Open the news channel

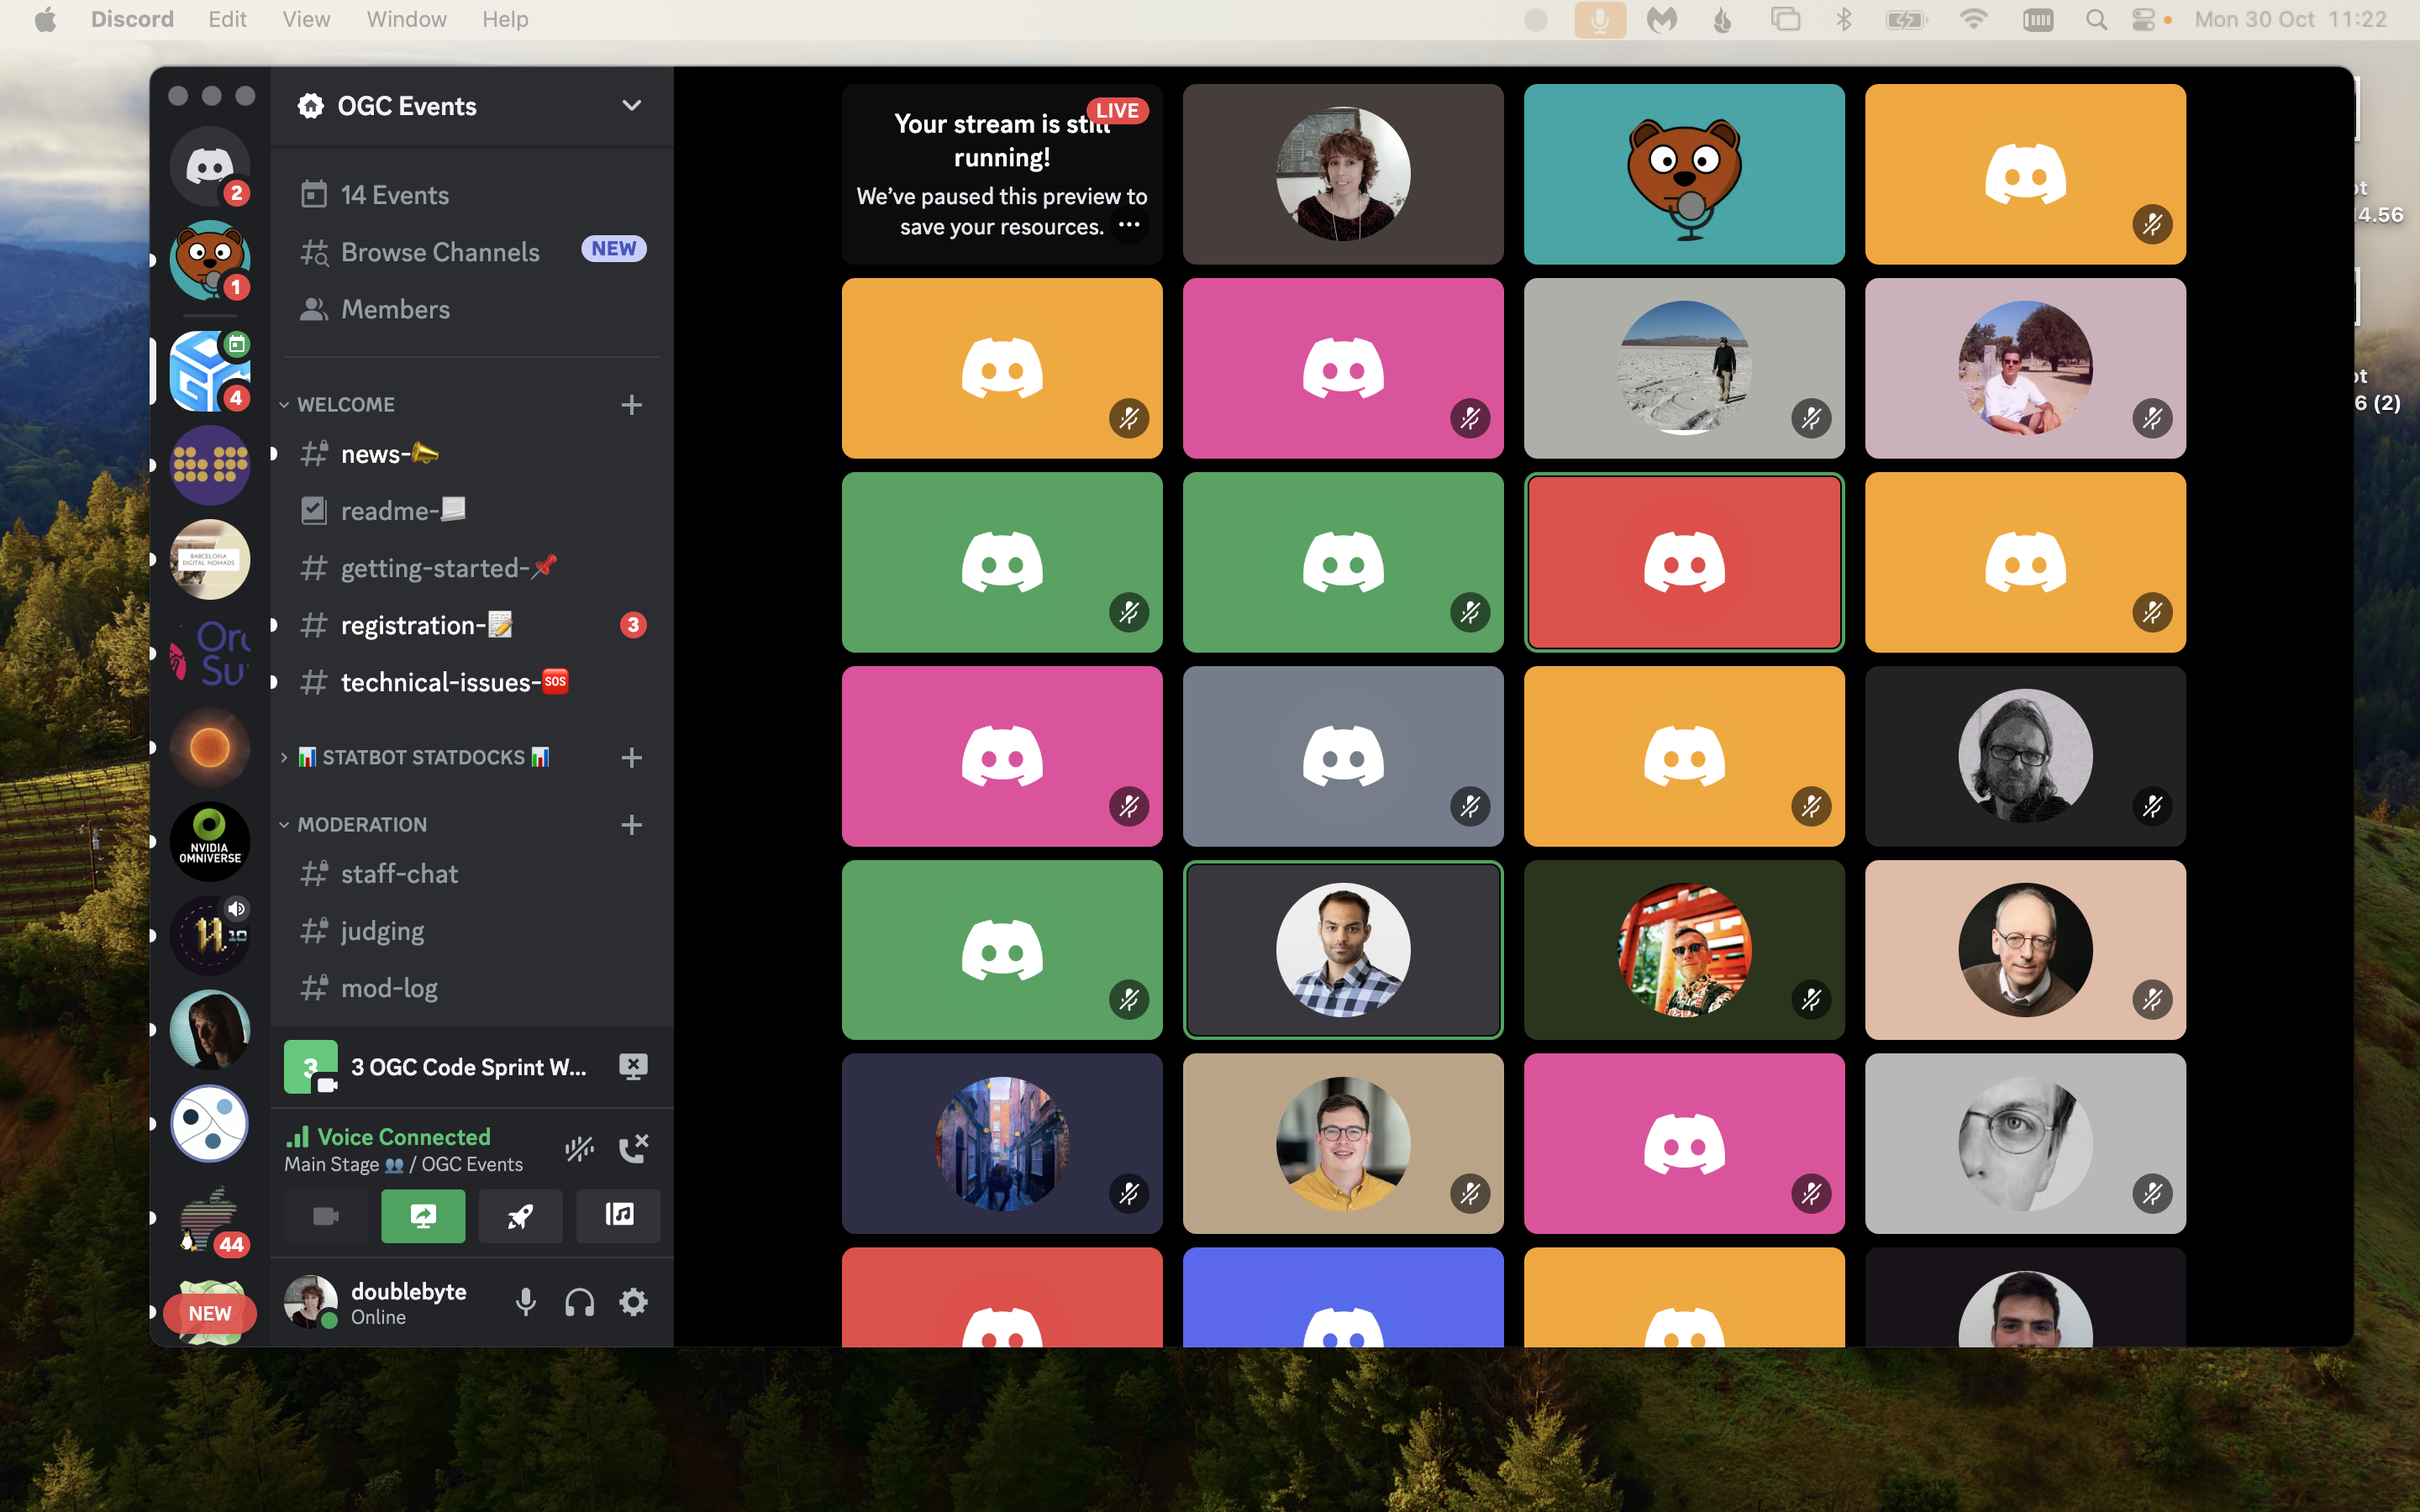coord(472,454)
